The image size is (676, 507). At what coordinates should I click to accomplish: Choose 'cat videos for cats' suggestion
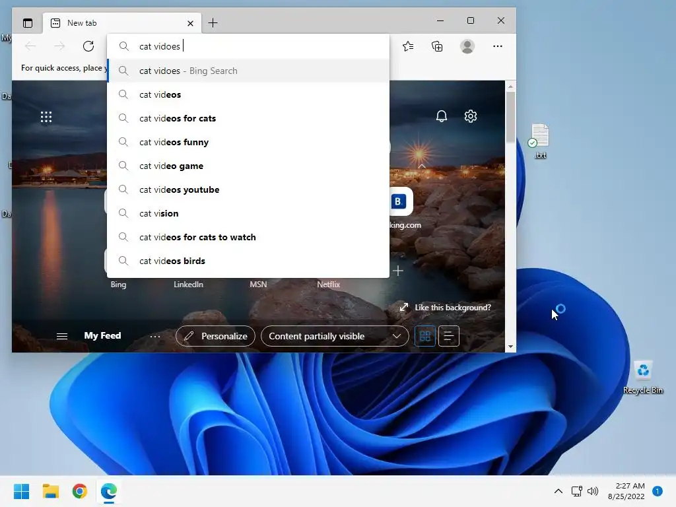[x=248, y=118]
